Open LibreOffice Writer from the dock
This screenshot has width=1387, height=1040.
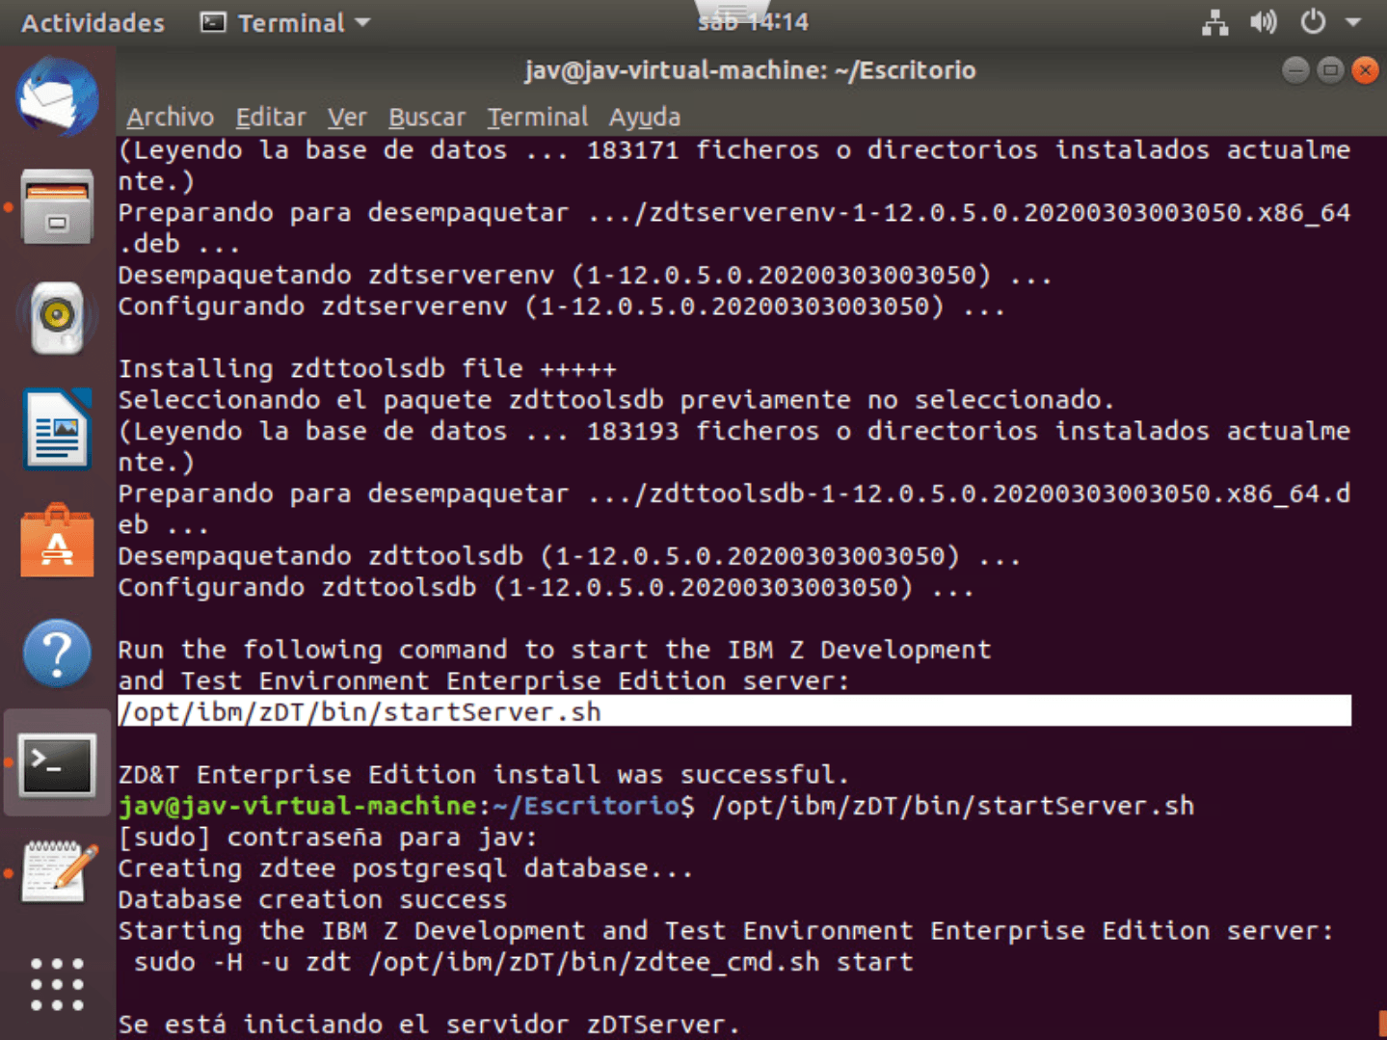coord(57,430)
